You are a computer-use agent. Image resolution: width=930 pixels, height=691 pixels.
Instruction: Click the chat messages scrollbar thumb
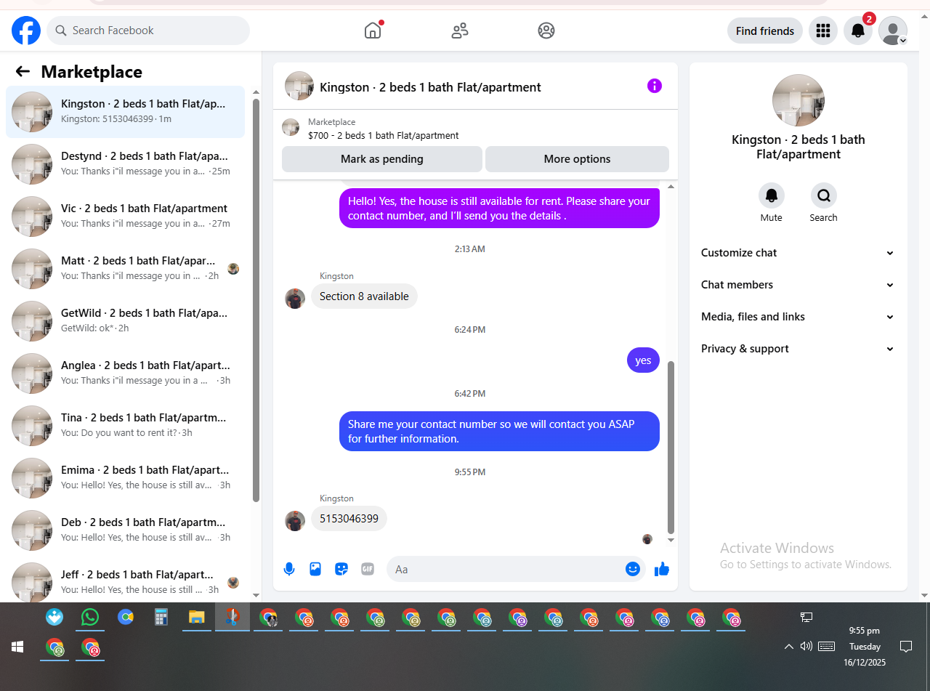(671, 448)
